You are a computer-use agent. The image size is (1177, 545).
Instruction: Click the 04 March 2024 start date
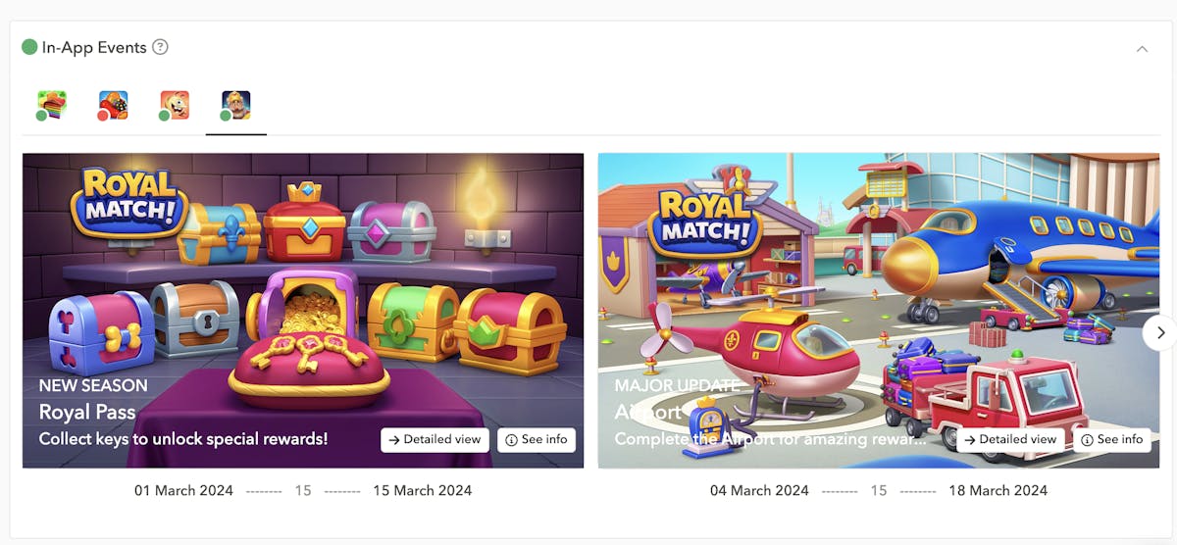tap(760, 490)
